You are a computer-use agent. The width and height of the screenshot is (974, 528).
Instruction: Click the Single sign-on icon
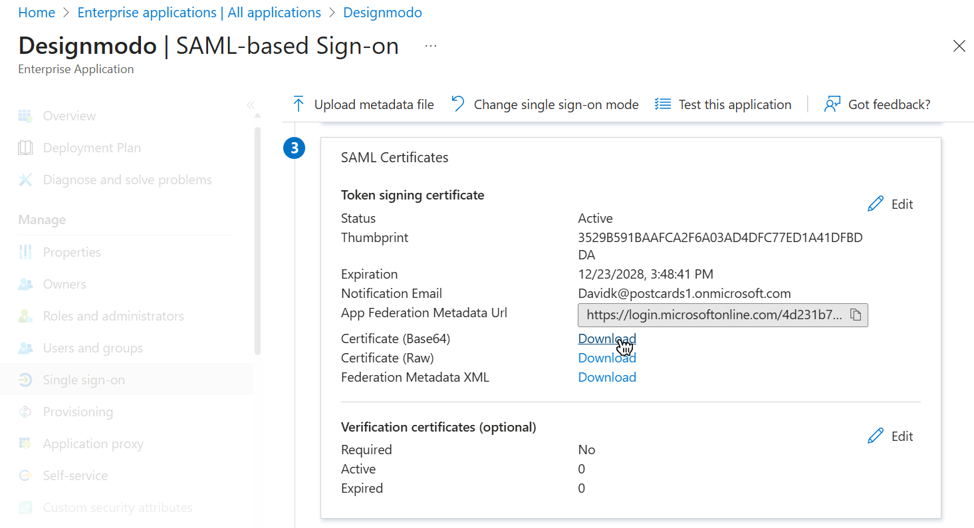click(x=25, y=380)
